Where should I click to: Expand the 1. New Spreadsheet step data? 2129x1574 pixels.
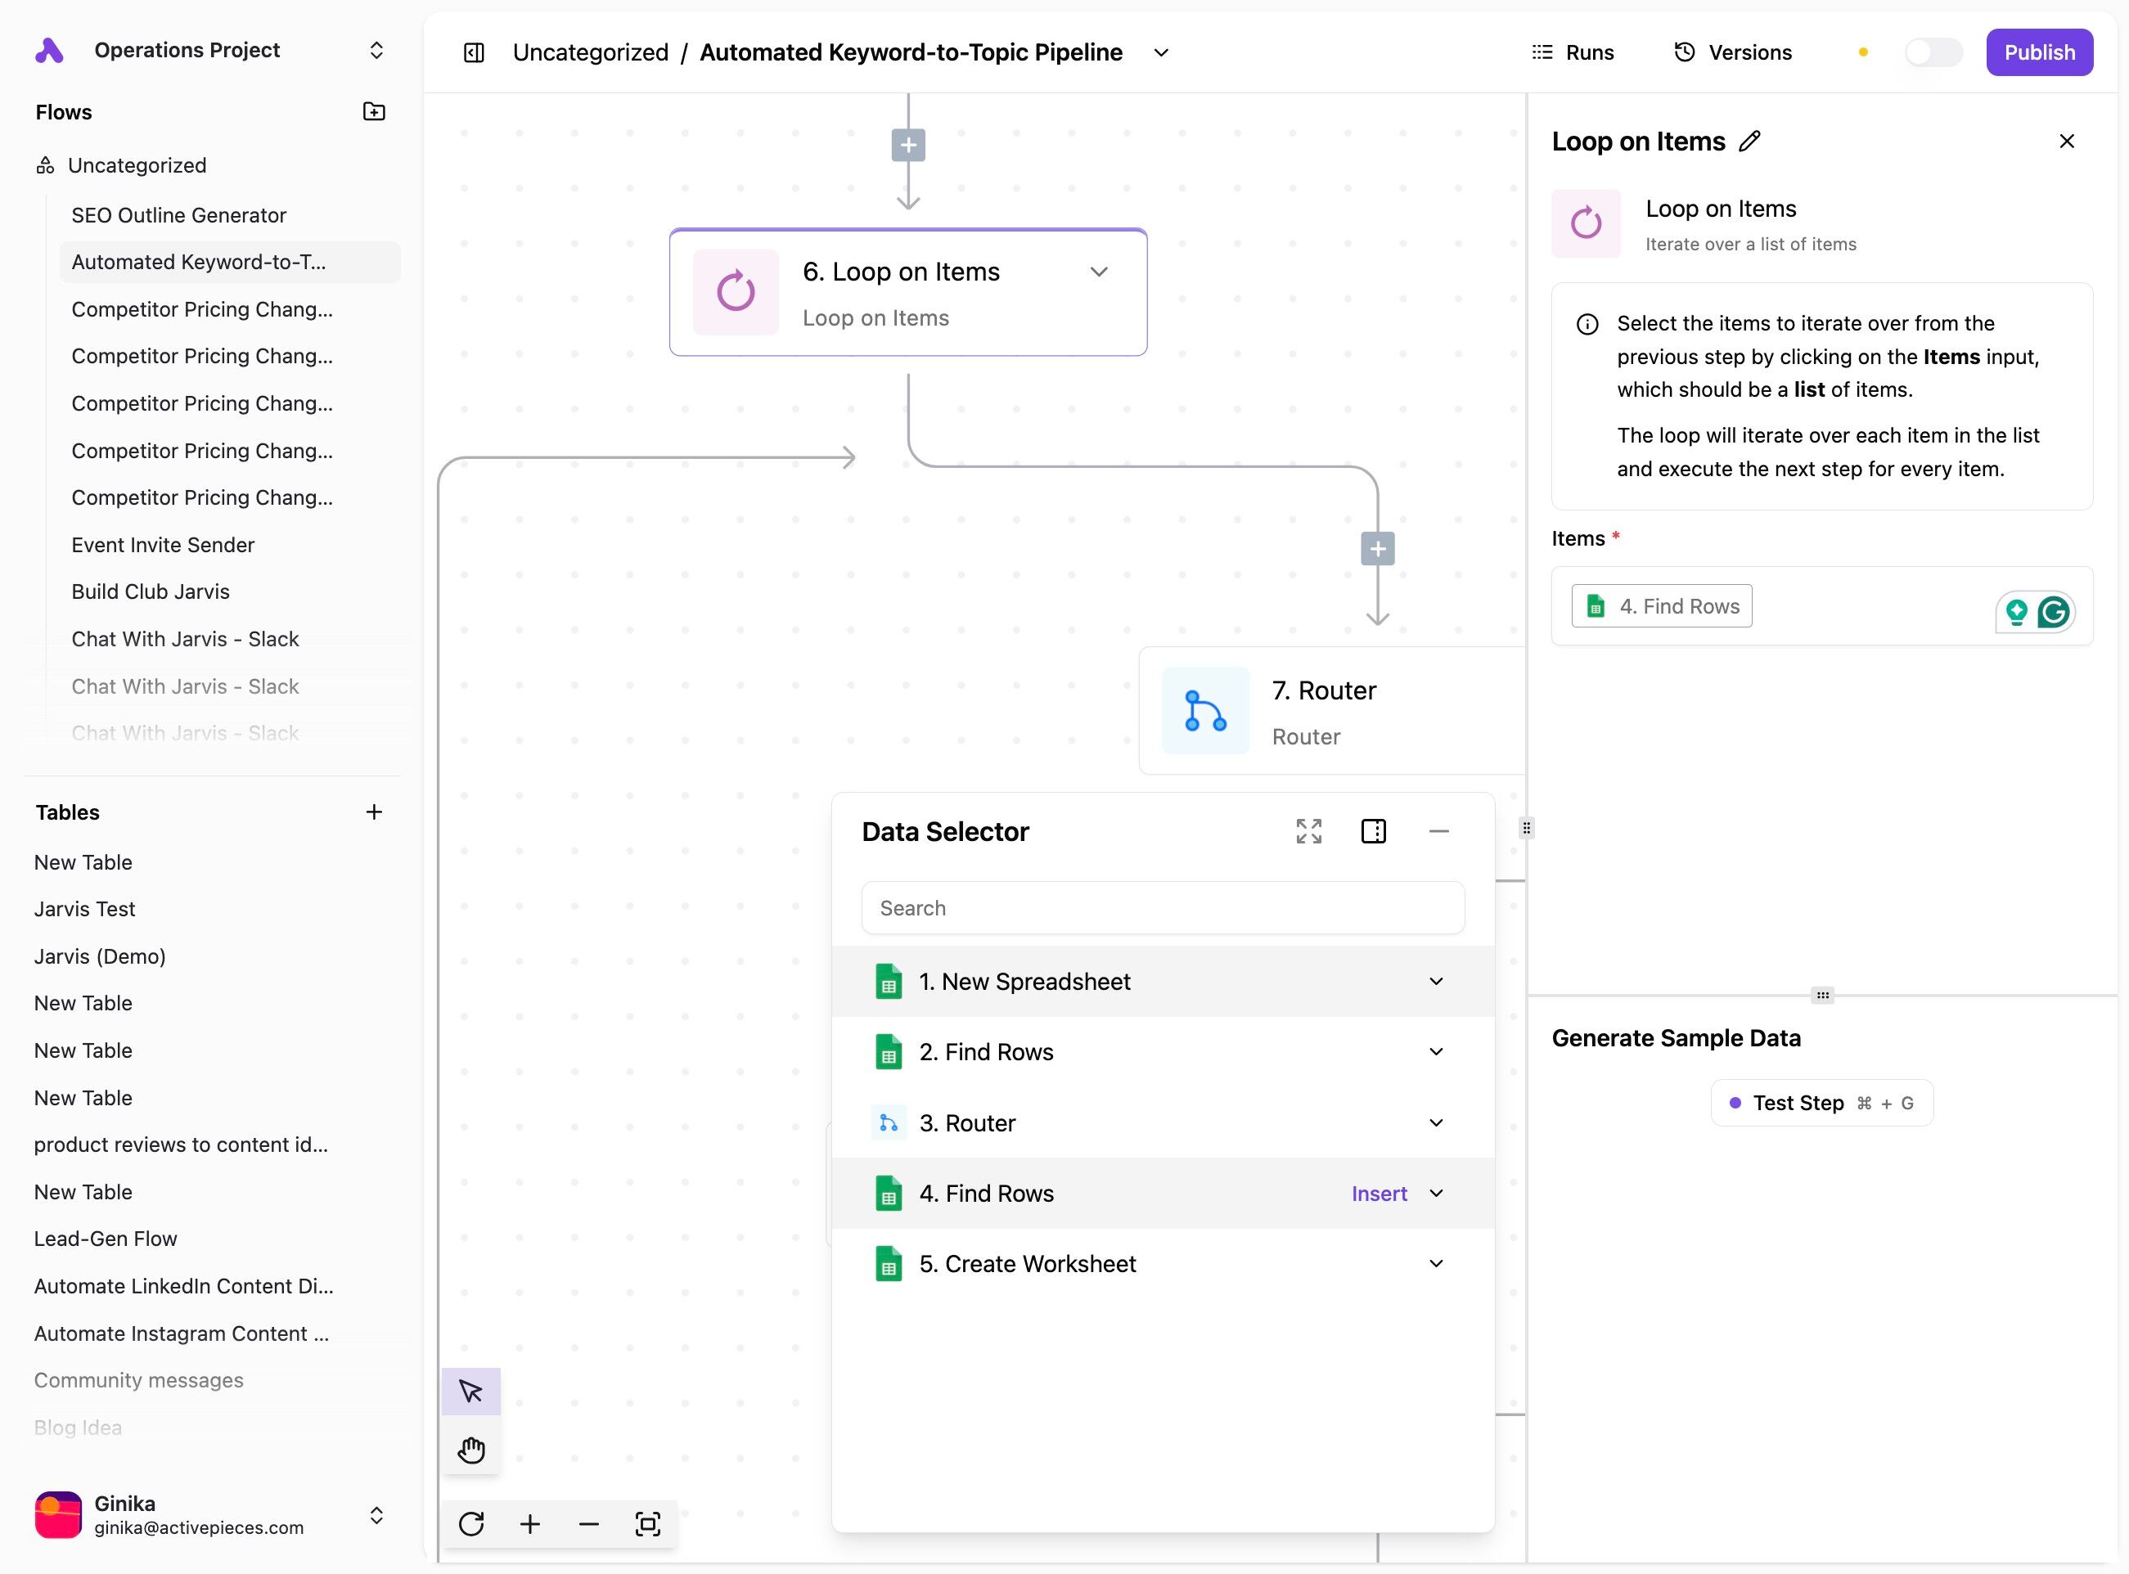pyautogui.click(x=1435, y=982)
